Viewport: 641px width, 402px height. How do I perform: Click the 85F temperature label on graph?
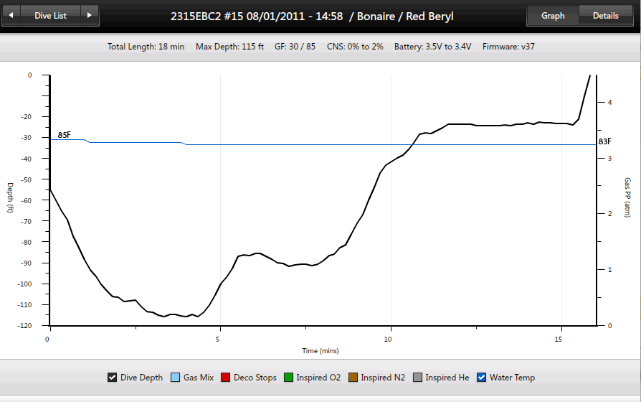point(65,135)
